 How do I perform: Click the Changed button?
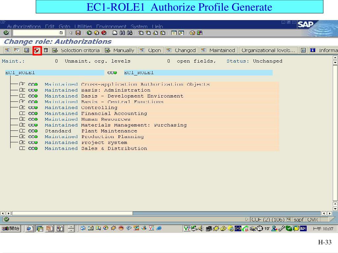click(182, 50)
